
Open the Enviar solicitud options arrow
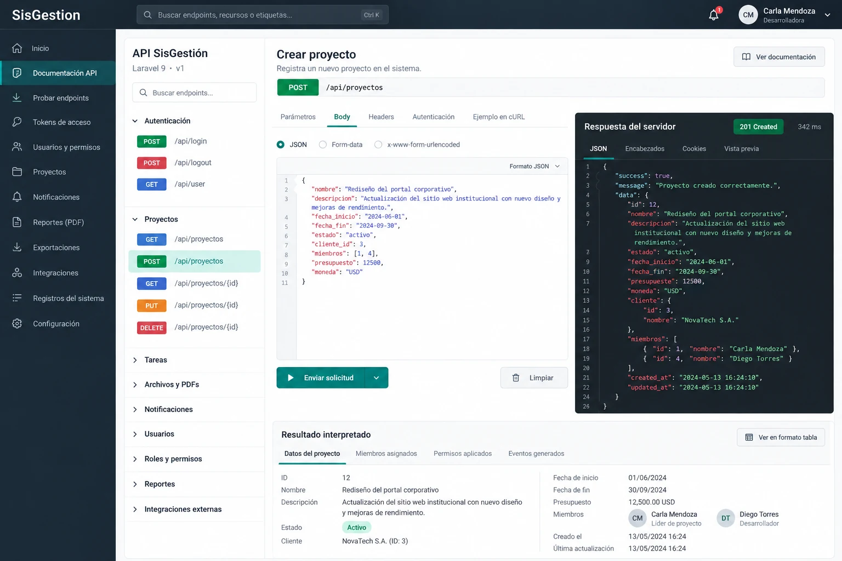(377, 377)
